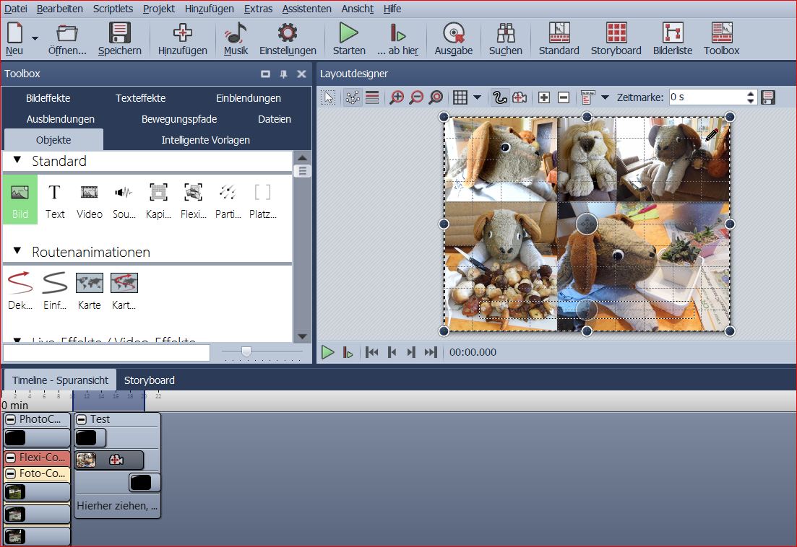
Task: Select the Karte route animation icon
Action: [x=90, y=284]
